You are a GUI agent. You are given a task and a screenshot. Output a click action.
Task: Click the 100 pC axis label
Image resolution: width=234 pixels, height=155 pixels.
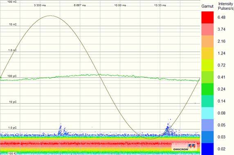point(12,76)
